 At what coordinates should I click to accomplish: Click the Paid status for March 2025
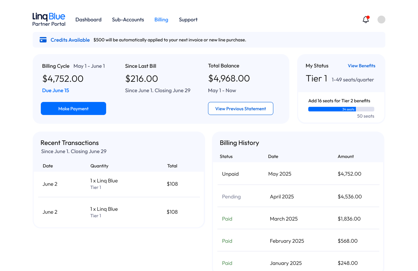point(227,219)
